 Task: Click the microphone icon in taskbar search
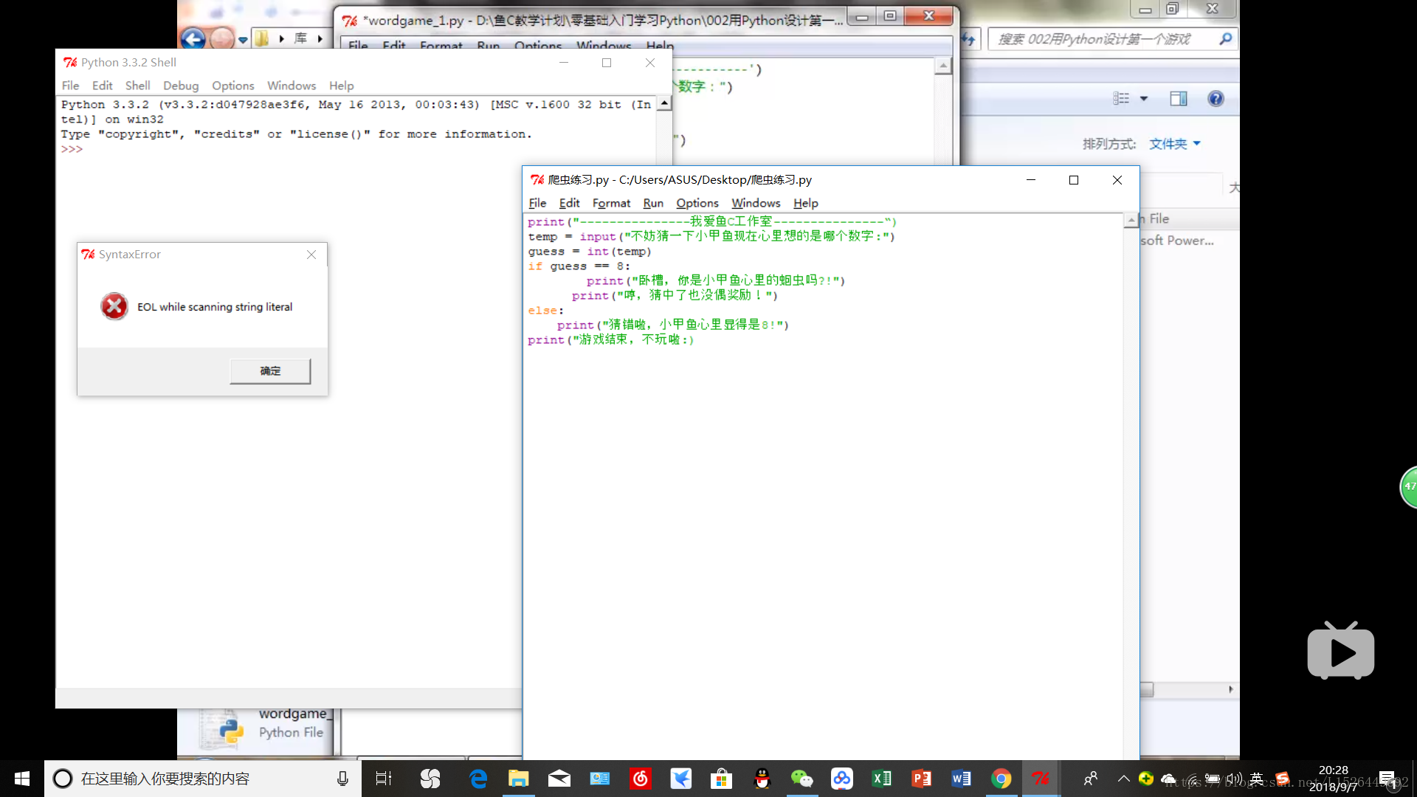pyautogui.click(x=342, y=779)
